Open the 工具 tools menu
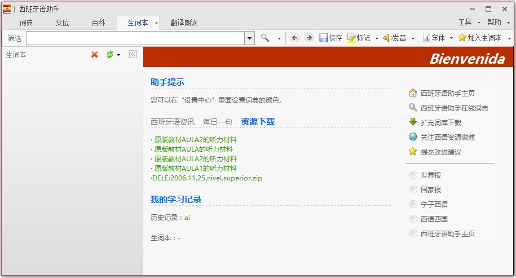The image size is (516, 278). click(465, 23)
